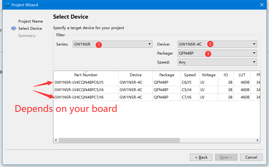The width and height of the screenshot is (269, 167).
Task: Click the horizontal scrollbar thumb in table
Action: pyautogui.click(x=119, y=140)
